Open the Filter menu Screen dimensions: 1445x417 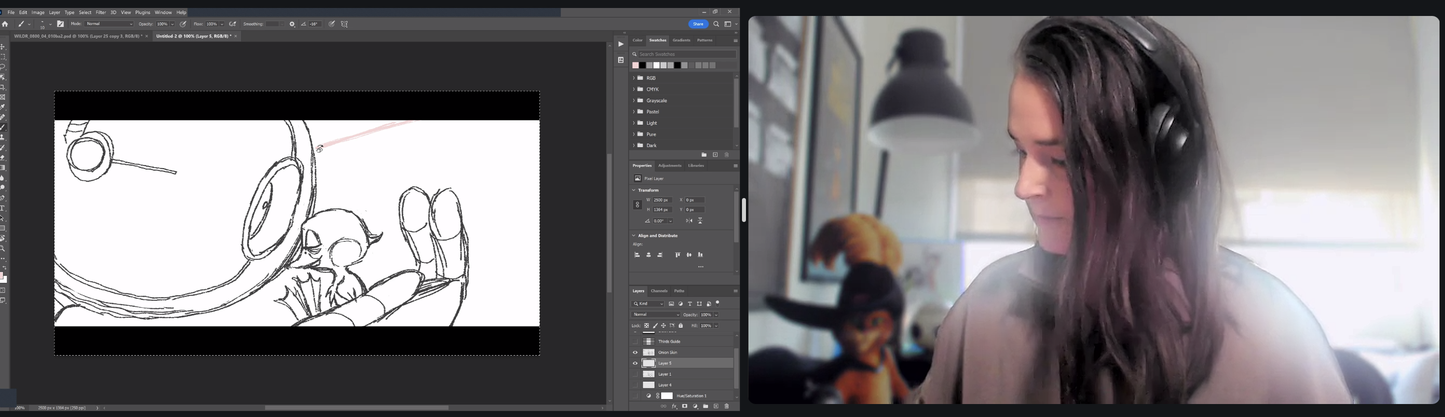[100, 12]
